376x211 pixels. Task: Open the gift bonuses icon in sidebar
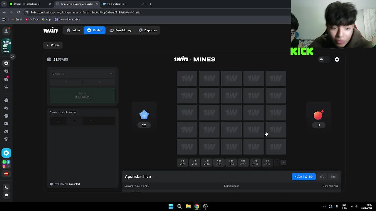[6, 79]
